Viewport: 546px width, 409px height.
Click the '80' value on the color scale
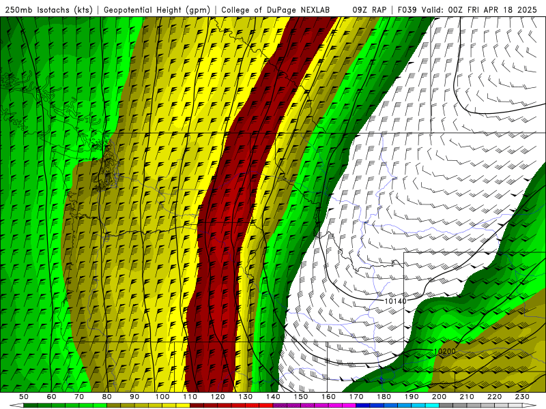(107, 397)
